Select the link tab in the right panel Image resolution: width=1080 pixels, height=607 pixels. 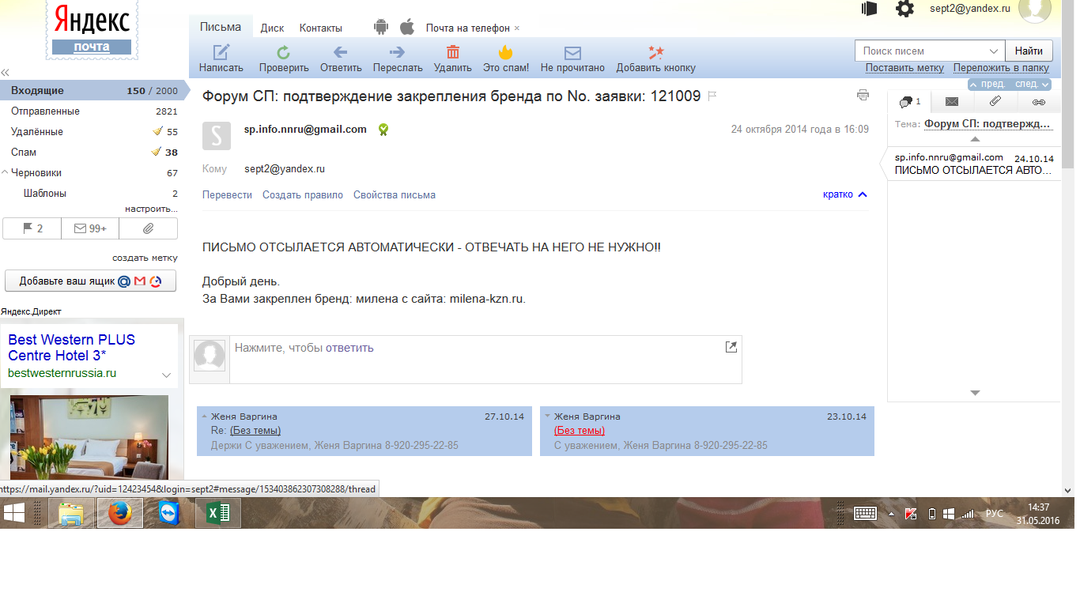point(1039,101)
